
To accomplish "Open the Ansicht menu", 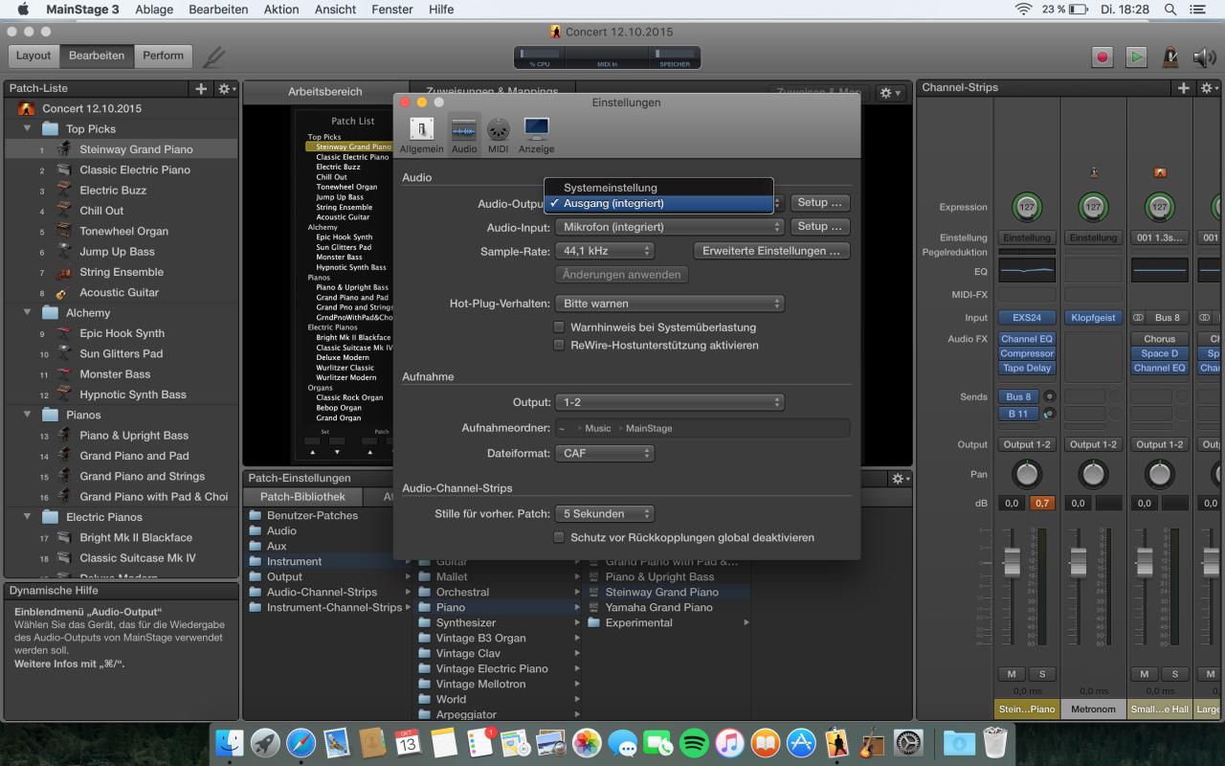I will point(336,10).
